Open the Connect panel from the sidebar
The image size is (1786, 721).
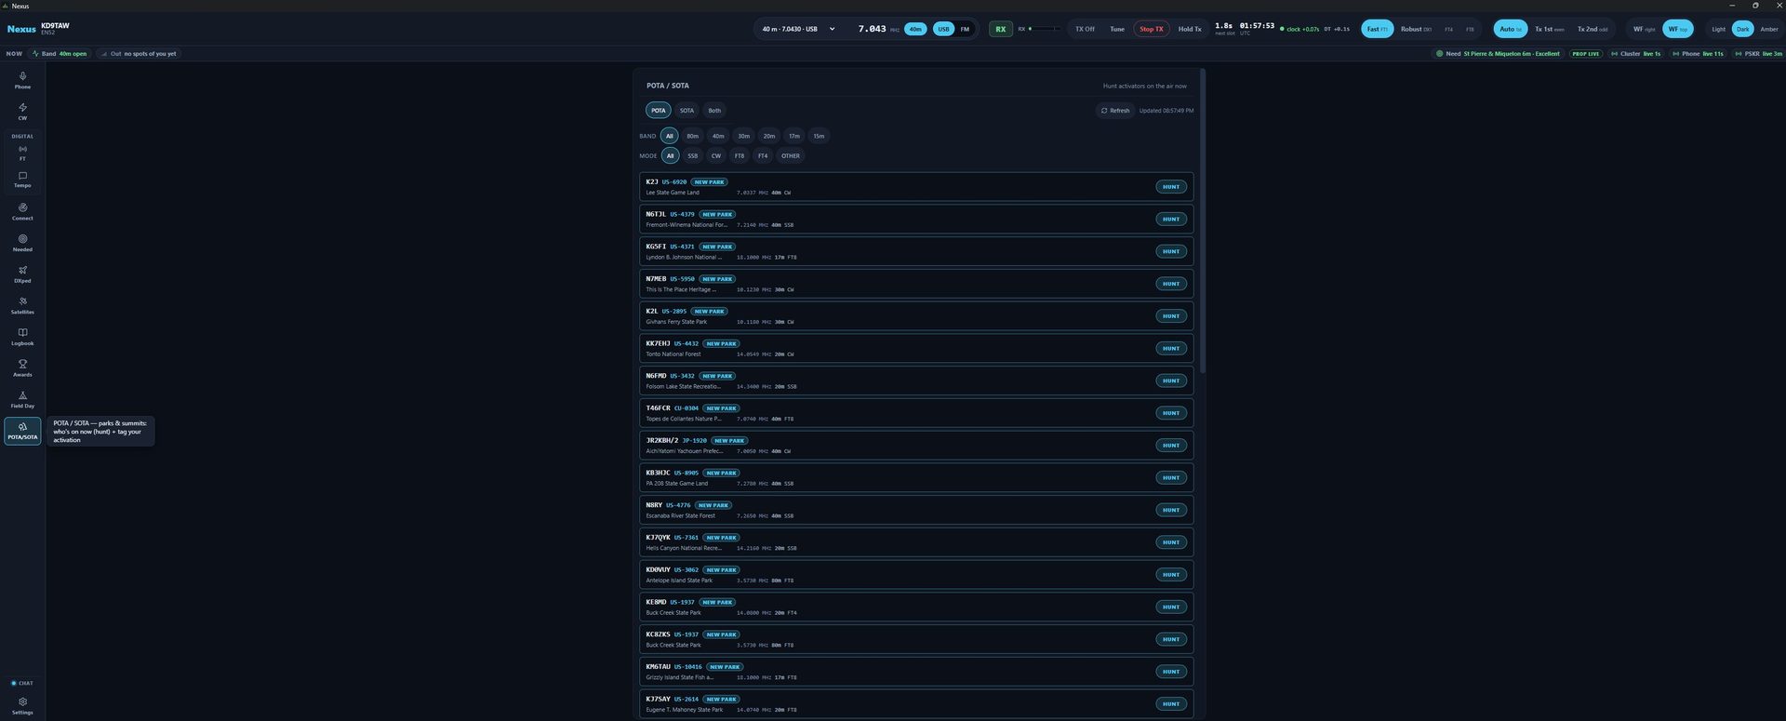coord(22,212)
